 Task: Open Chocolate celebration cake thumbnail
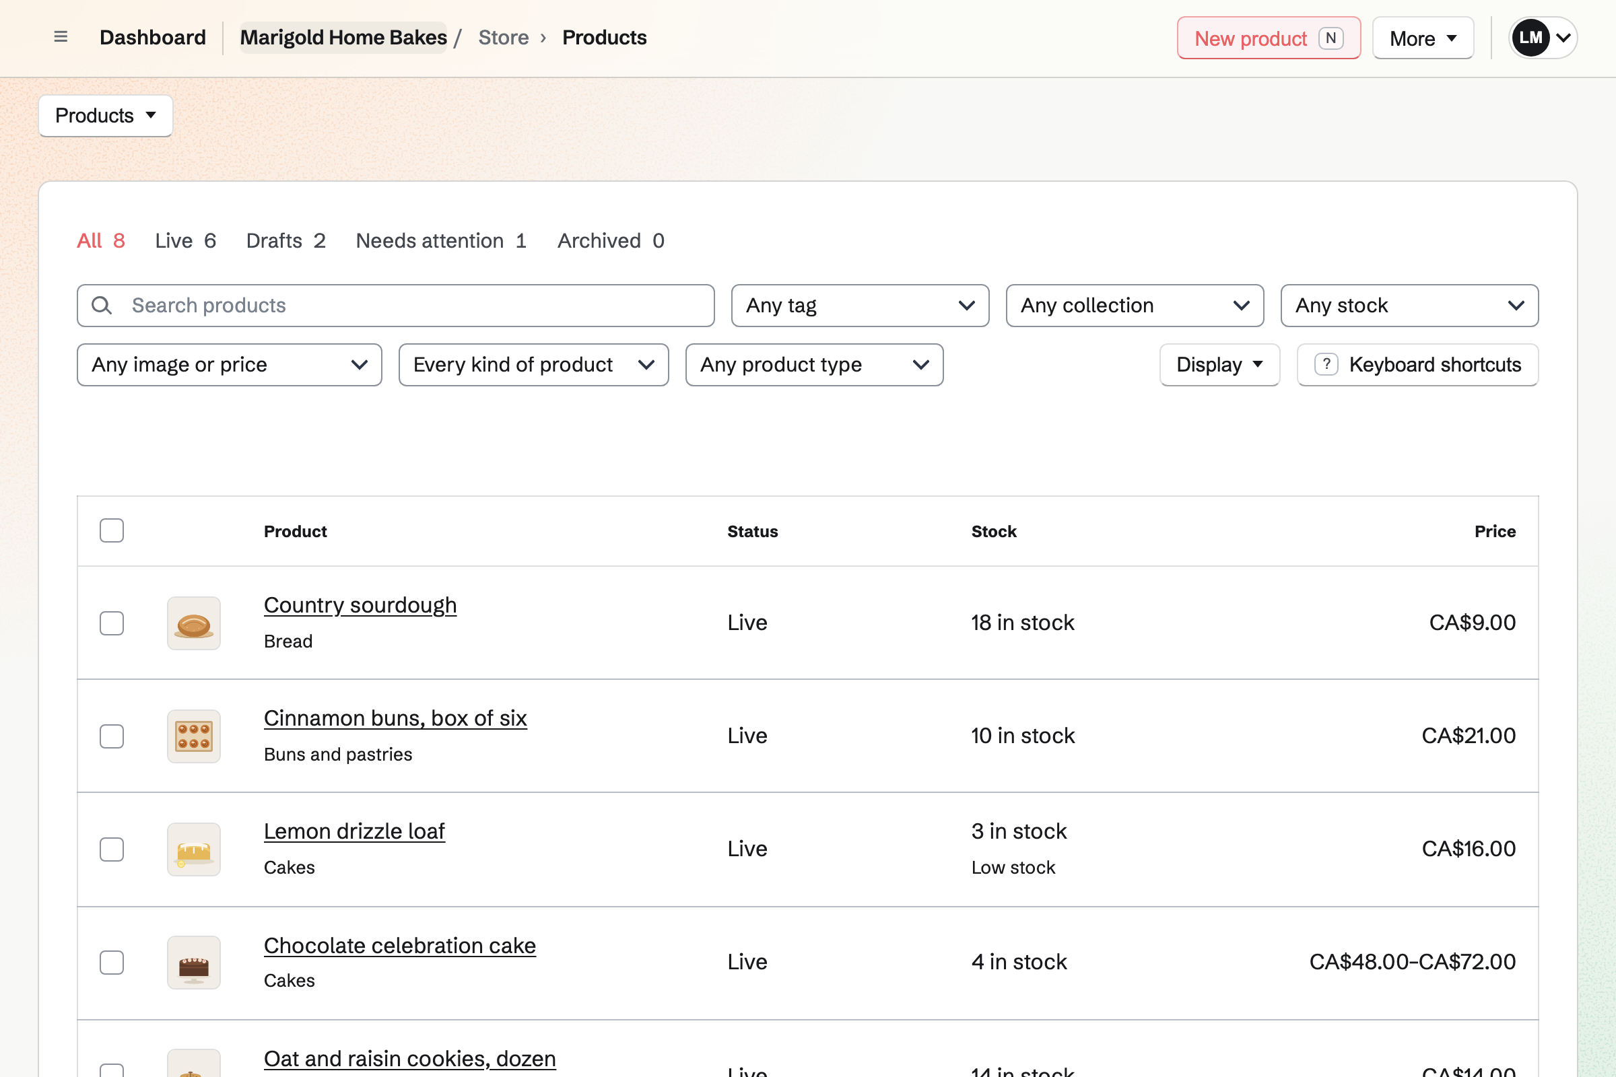(194, 963)
